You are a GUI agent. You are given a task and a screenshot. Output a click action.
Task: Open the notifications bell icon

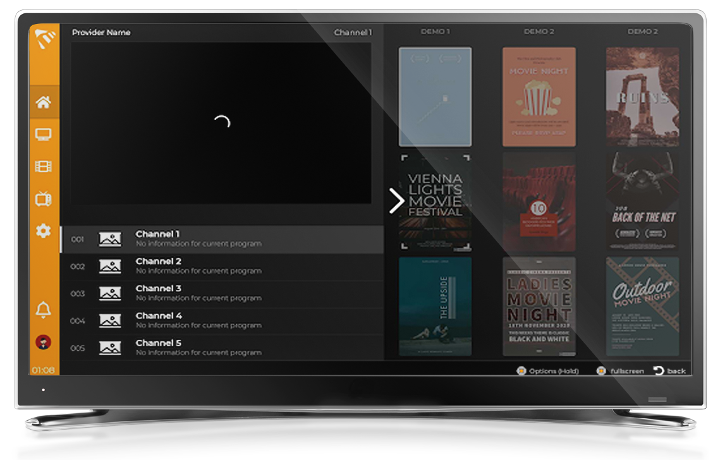(x=43, y=310)
